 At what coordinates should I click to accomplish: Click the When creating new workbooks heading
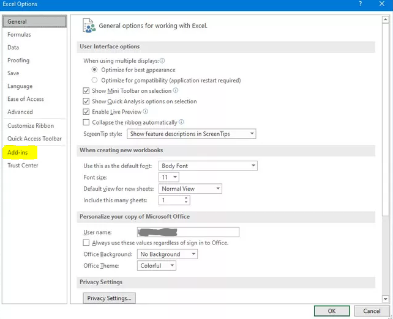point(121,150)
